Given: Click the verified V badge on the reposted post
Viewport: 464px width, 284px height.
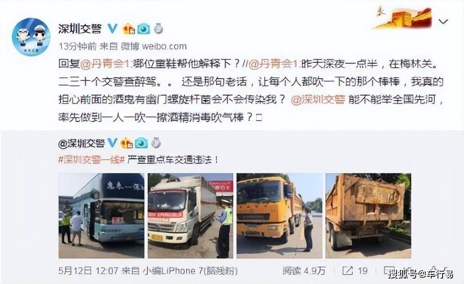Looking at the screenshot, I should [x=112, y=143].
